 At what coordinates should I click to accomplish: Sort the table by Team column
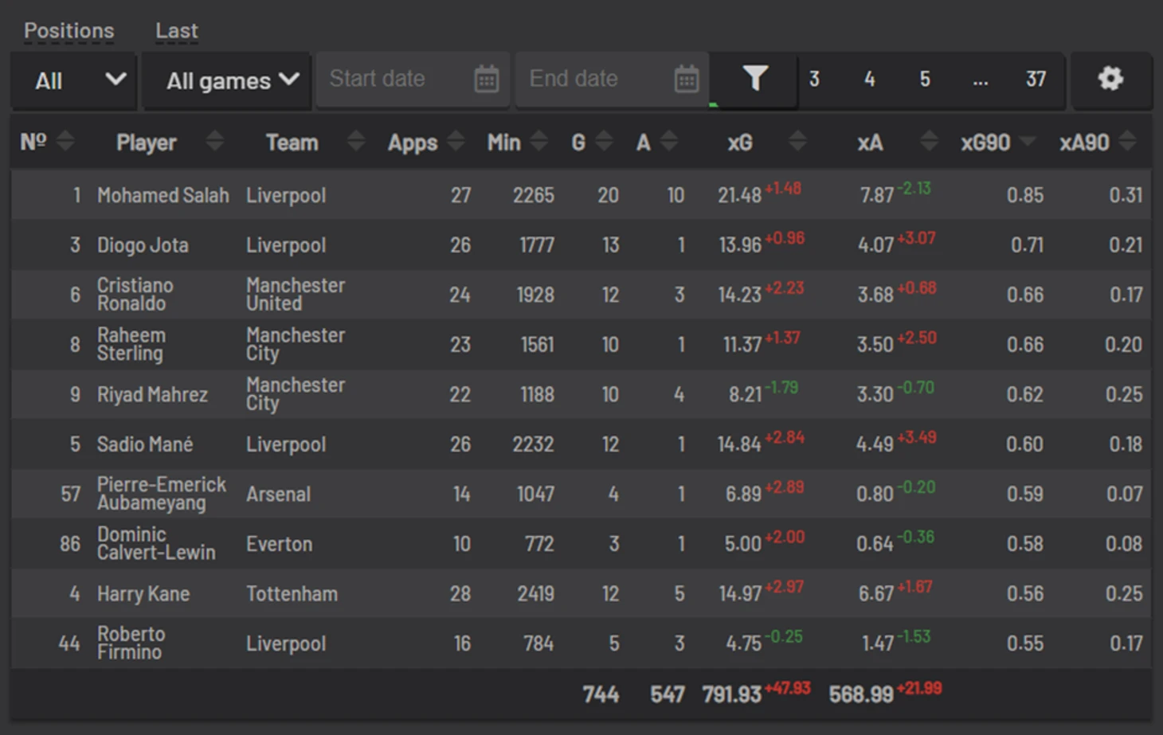(355, 142)
